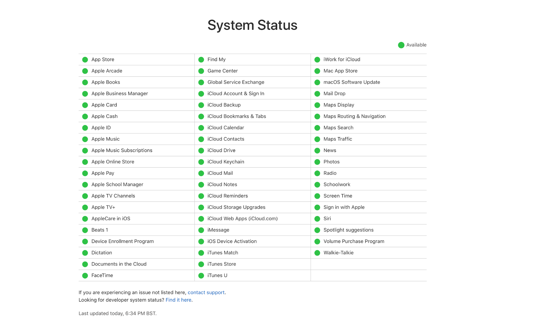Click the green iCloud Drive status icon

tap(201, 150)
